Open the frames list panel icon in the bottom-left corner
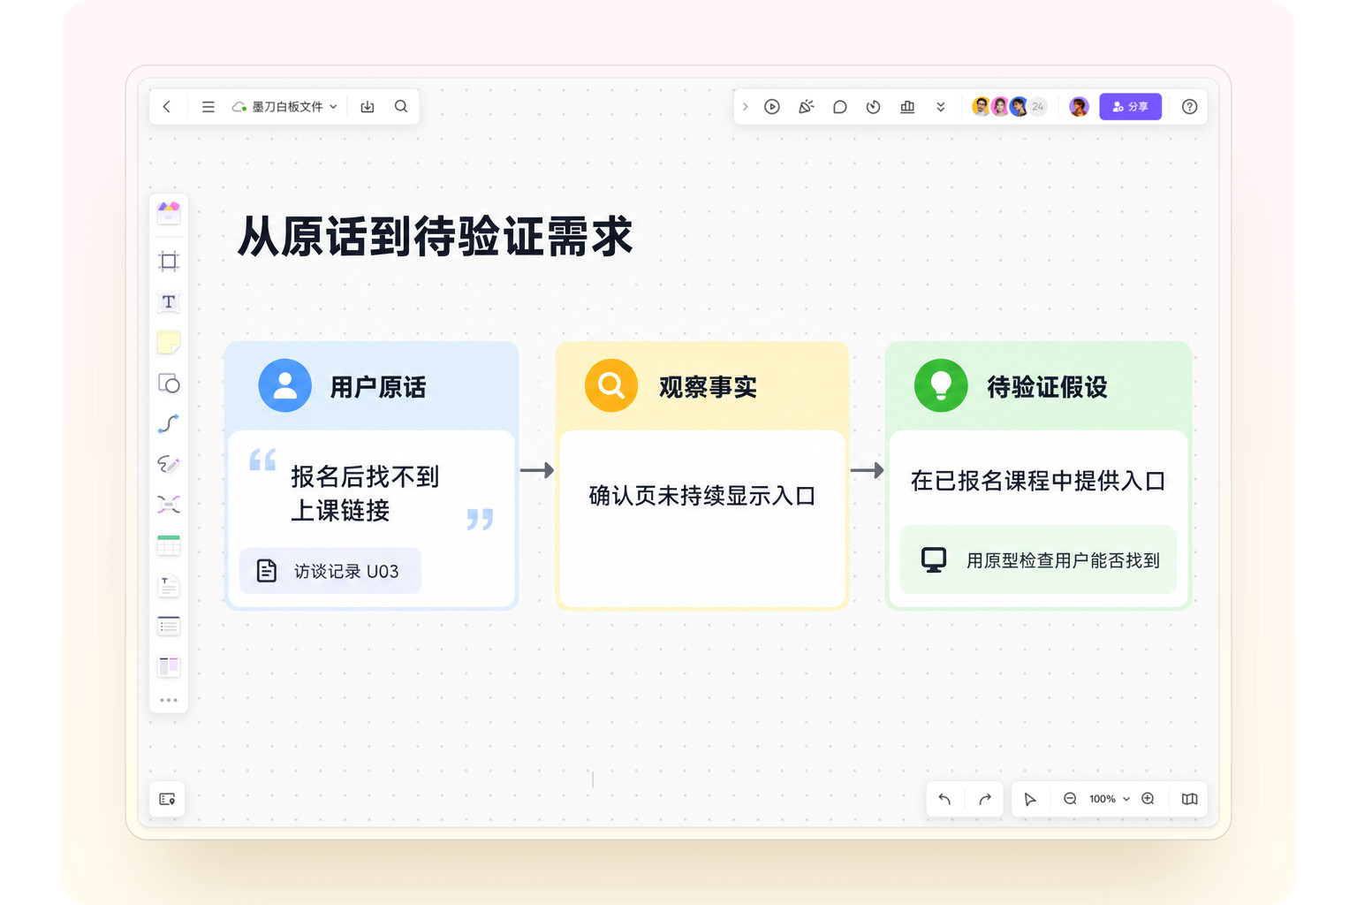The width and height of the screenshot is (1357, 905). coord(167,799)
